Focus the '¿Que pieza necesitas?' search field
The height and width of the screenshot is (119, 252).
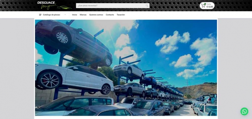point(111,6)
